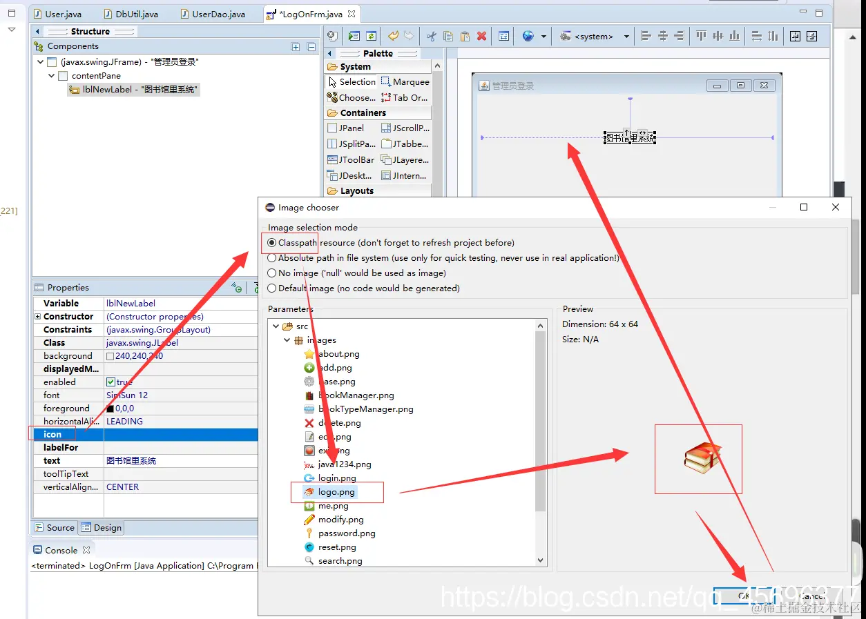Click the Align left edges icon
Image resolution: width=866 pixels, height=619 pixels.
(646, 36)
